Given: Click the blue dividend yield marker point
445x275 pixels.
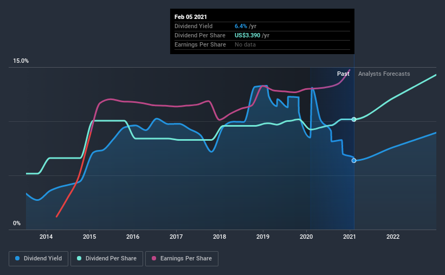Looking at the screenshot, I should 354,161.
